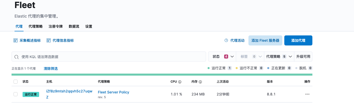Click the 运行正常 legend count

229,68
